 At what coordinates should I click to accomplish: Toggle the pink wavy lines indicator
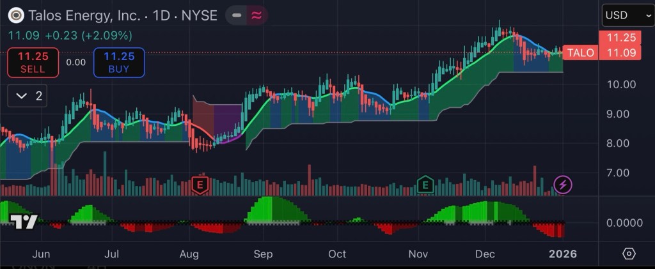[256, 15]
